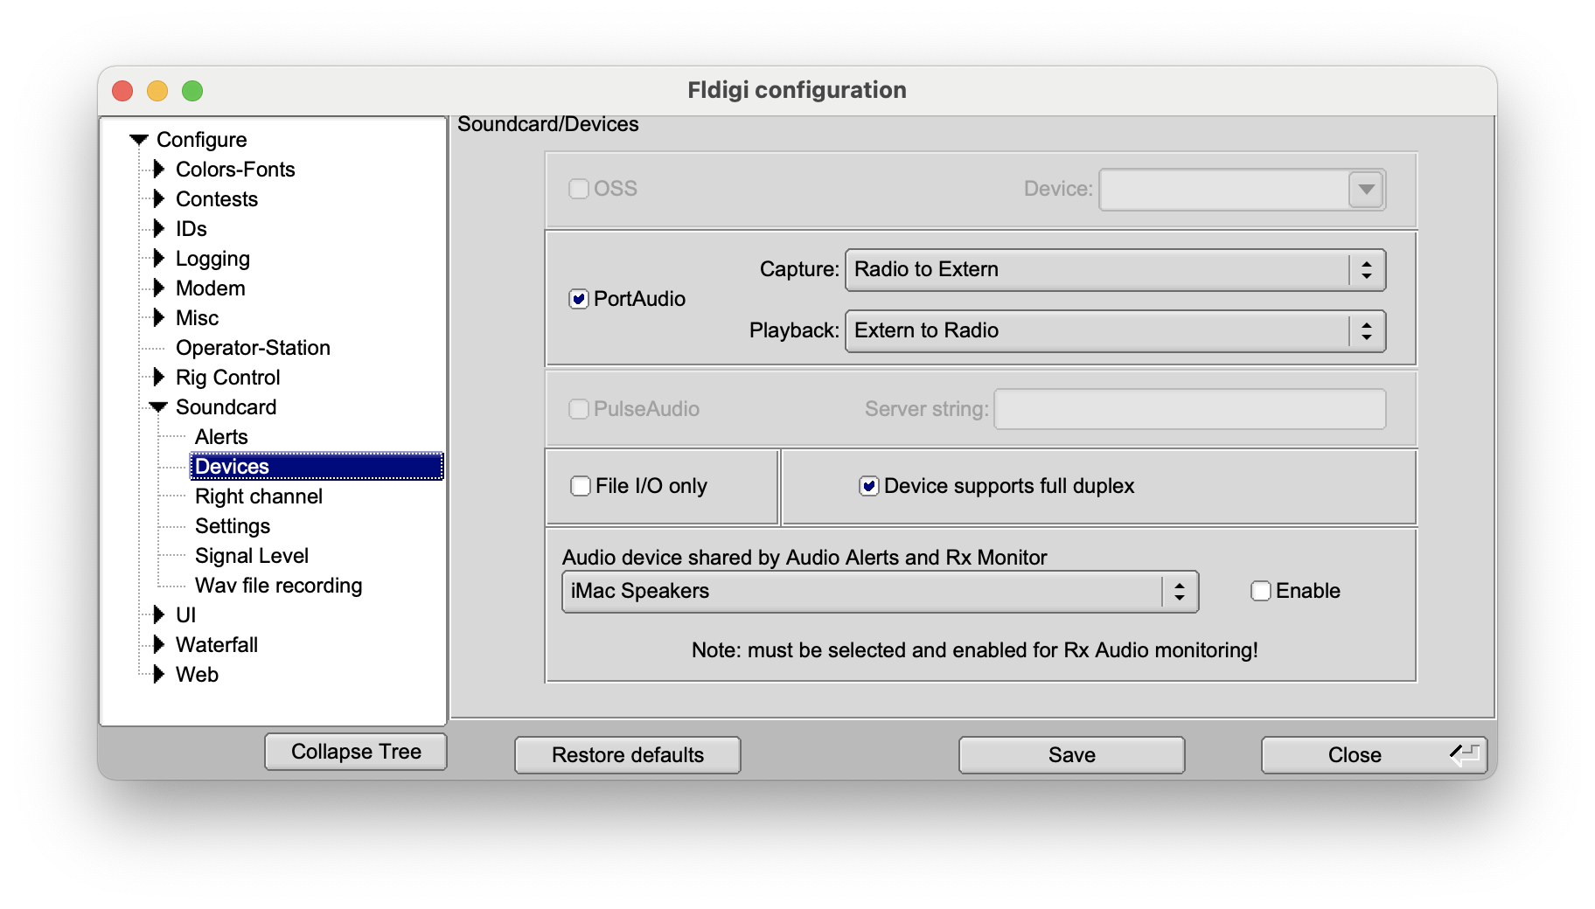Expand the Modem tree node
The image size is (1595, 909).
click(158, 288)
